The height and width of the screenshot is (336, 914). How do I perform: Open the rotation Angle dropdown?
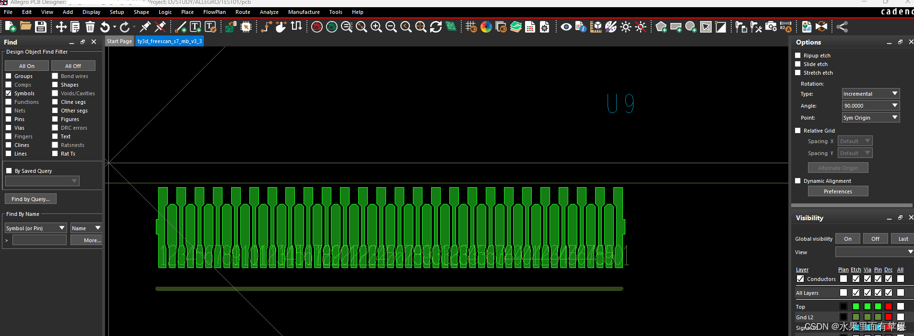(x=894, y=106)
